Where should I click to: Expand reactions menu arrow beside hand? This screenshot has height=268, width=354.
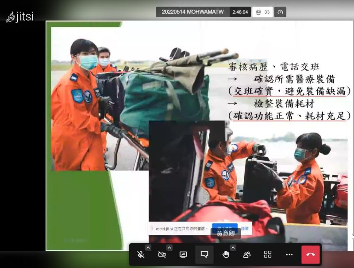233,248
